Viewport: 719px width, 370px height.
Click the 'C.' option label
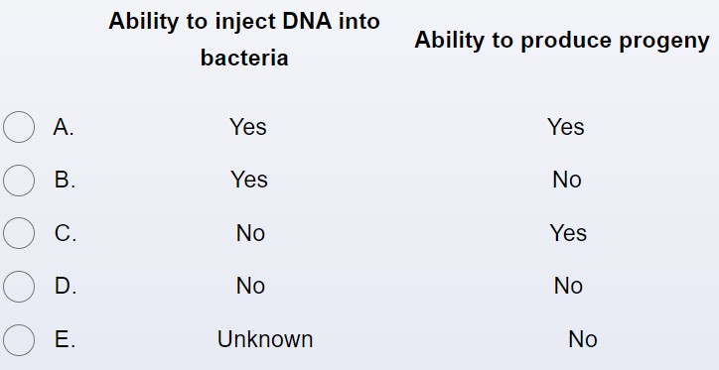coord(66,233)
